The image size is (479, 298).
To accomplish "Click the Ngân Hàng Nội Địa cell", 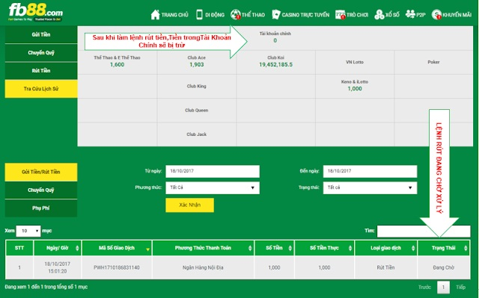I will click(203, 267).
